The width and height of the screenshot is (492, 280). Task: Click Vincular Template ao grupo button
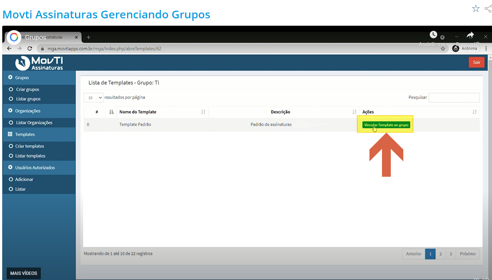pos(386,125)
